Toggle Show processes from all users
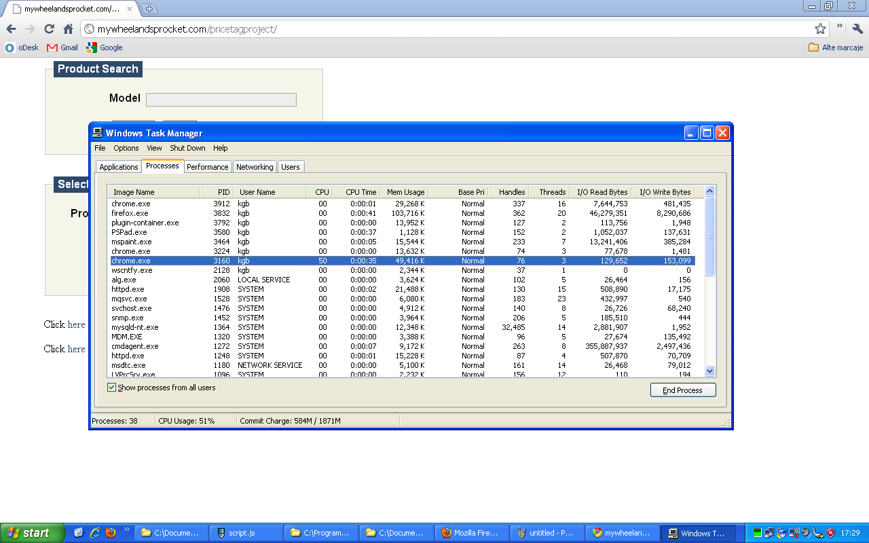This screenshot has height=543, width=869. (112, 388)
